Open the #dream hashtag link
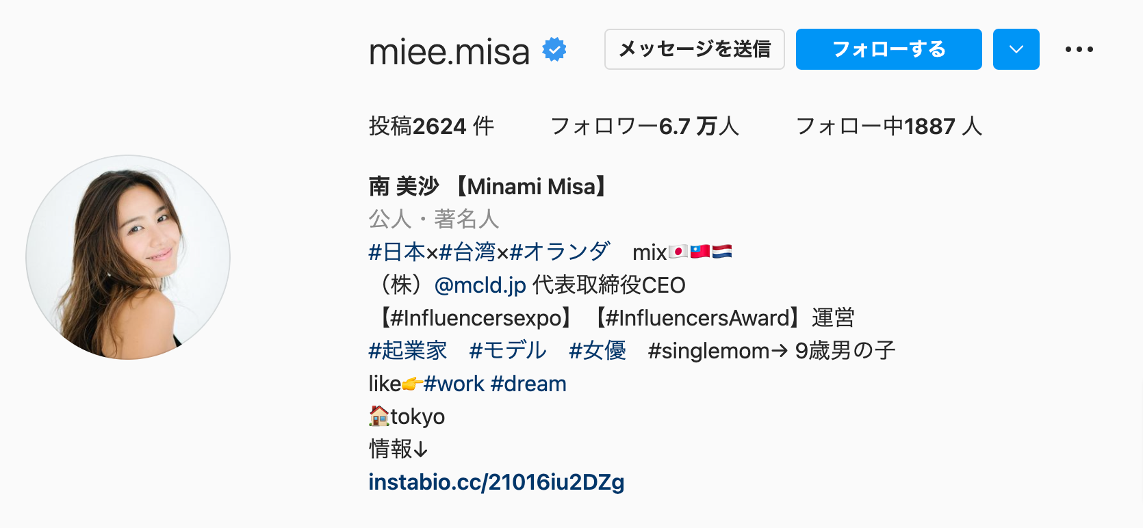Viewport: 1143px width, 528px height. pos(528,384)
